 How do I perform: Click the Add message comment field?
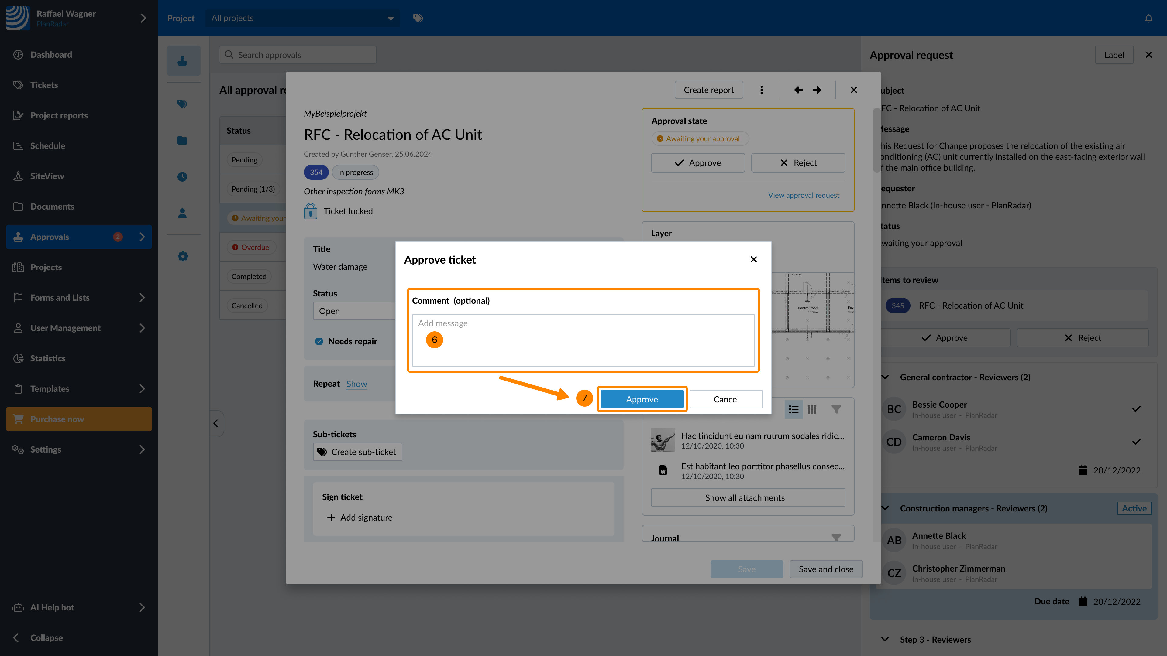click(583, 340)
